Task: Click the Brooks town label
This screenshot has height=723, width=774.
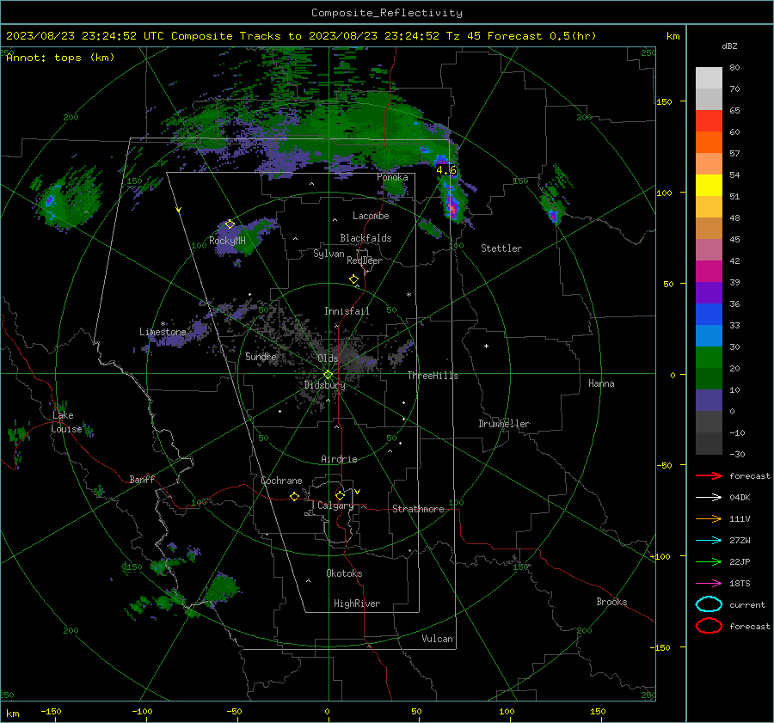Action: point(611,602)
